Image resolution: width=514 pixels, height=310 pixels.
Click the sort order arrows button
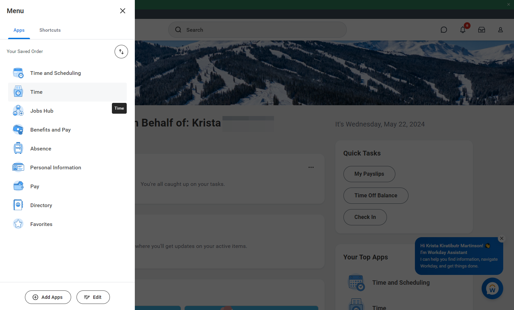pyautogui.click(x=121, y=52)
